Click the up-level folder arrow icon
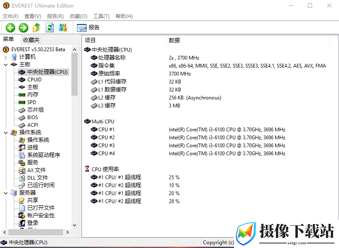Screen dimensions: 339x248 [37, 28]
